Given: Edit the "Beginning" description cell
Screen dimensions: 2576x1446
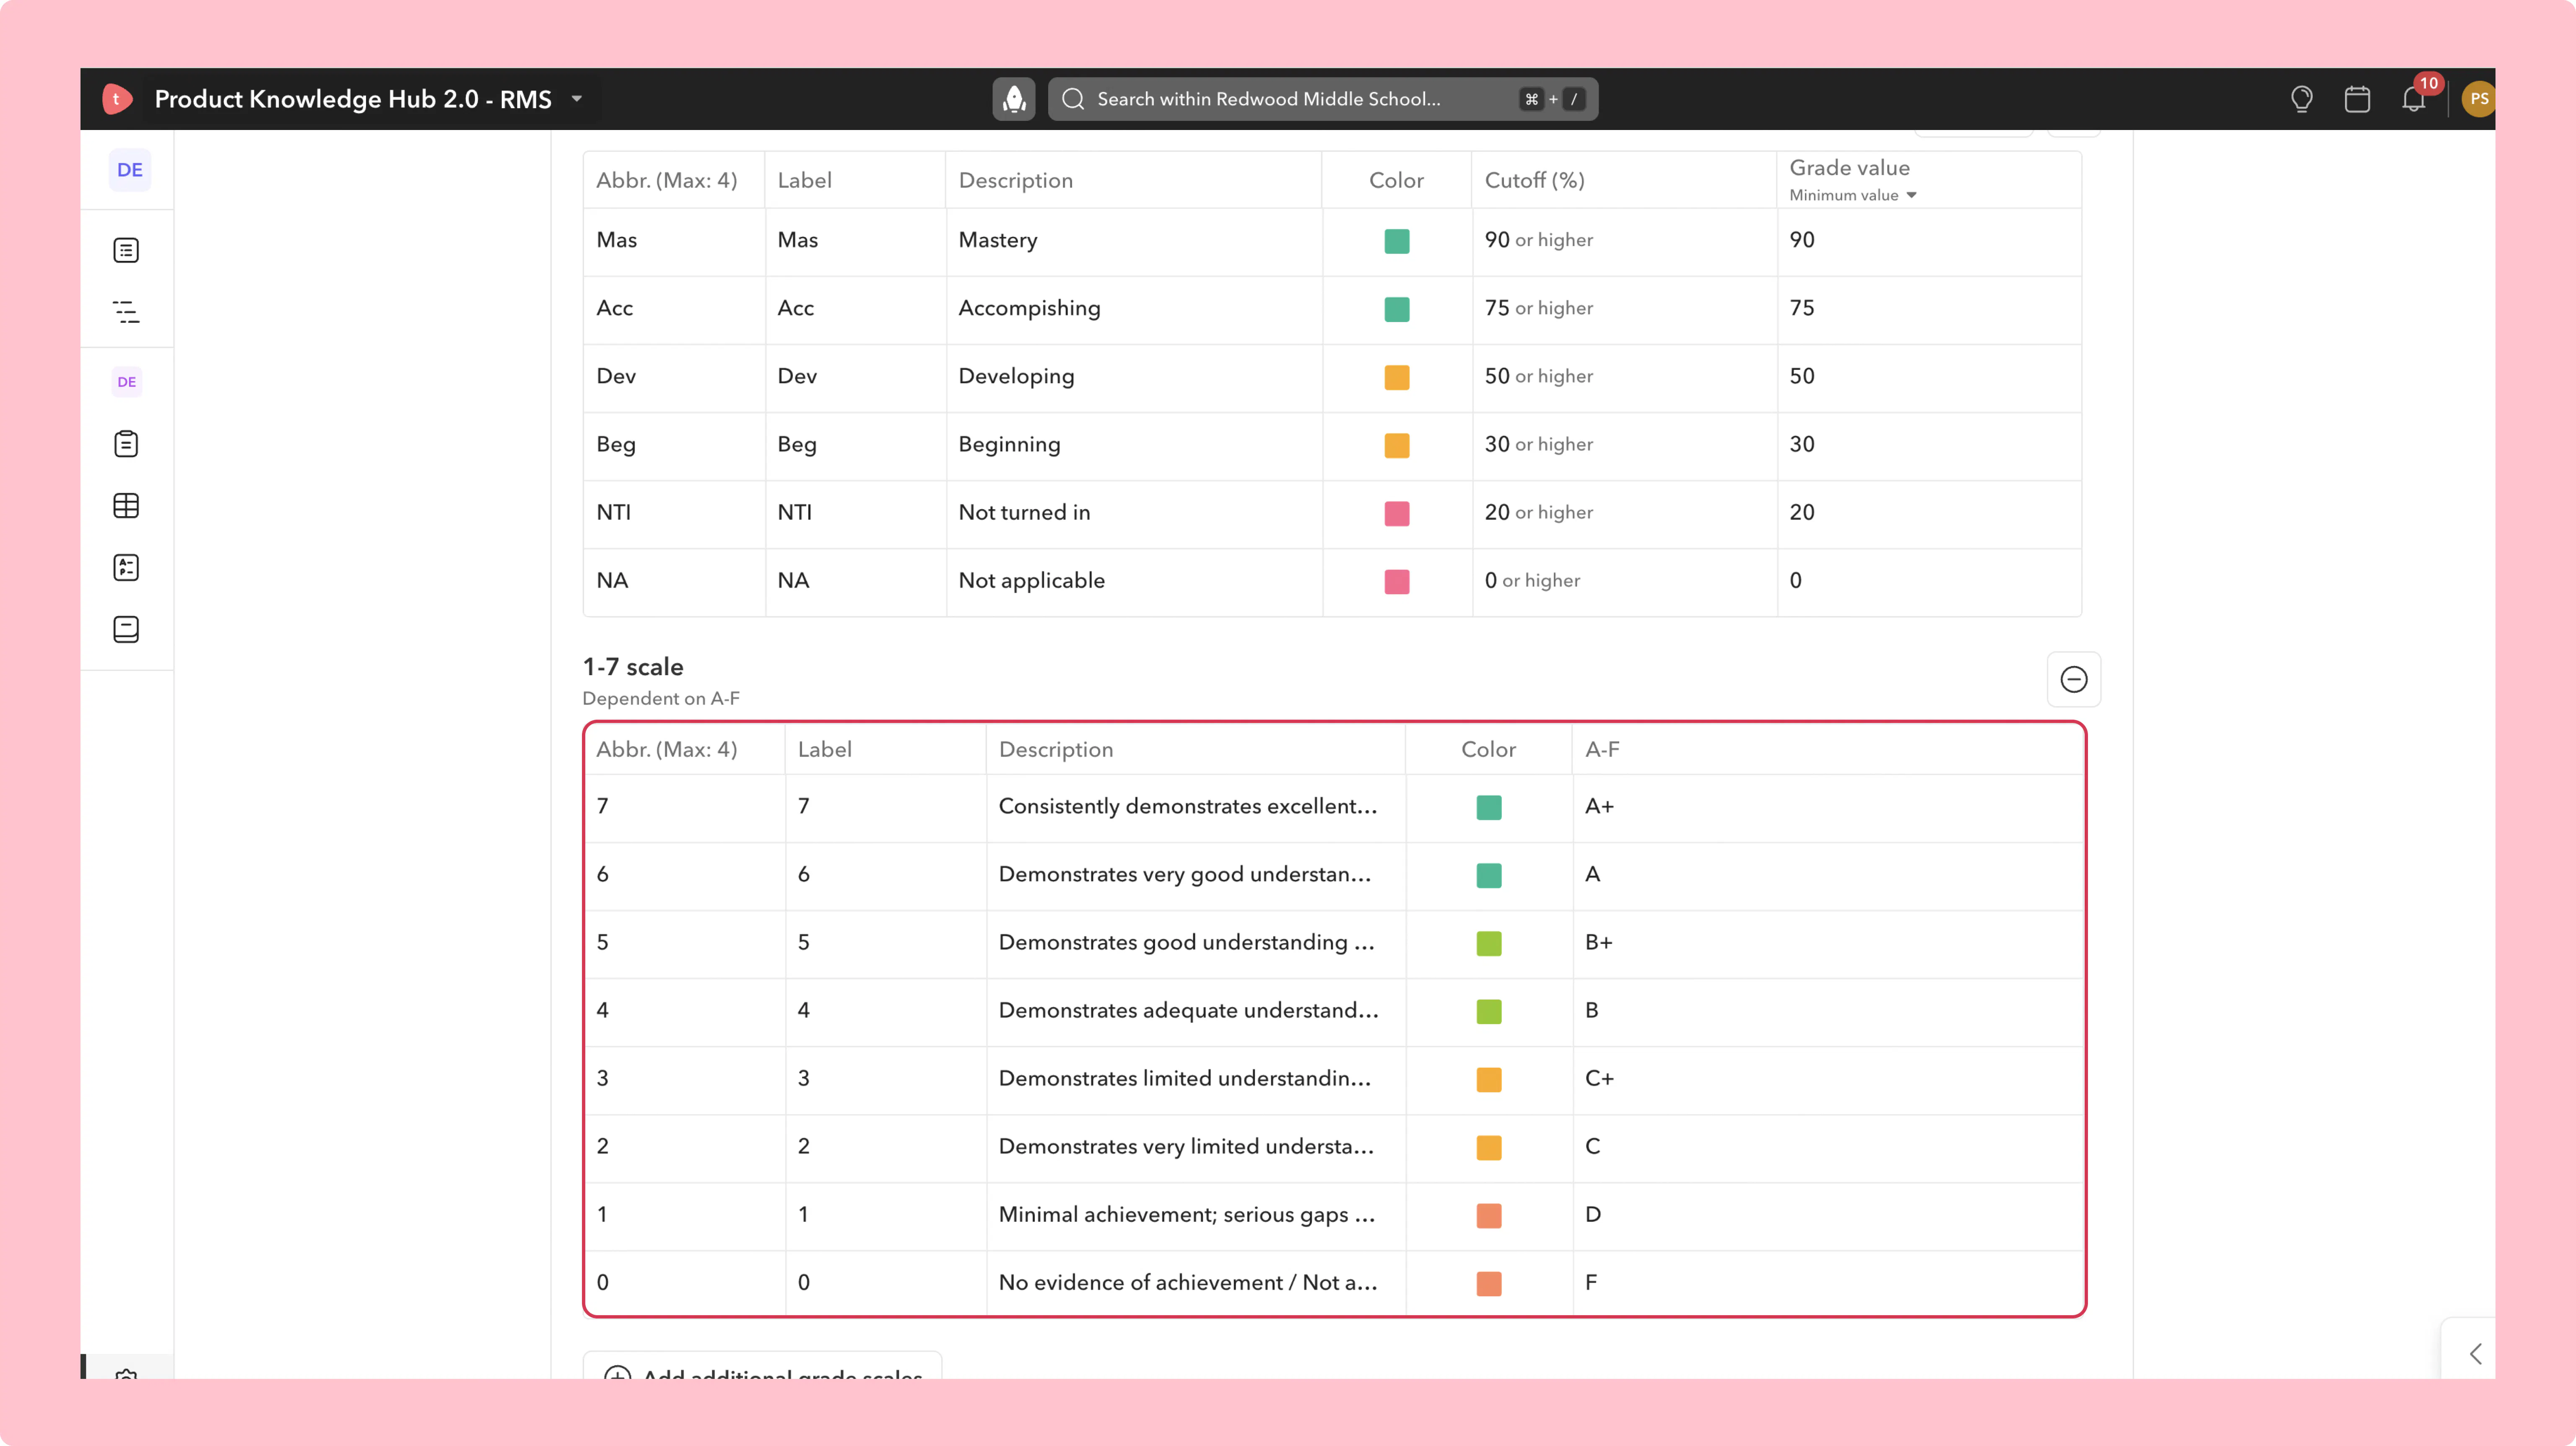Looking at the screenshot, I should pos(1134,445).
